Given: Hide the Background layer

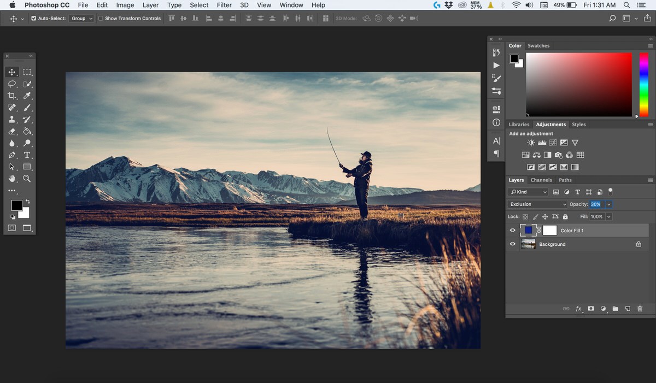Looking at the screenshot, I should click(x=512, y=244).
